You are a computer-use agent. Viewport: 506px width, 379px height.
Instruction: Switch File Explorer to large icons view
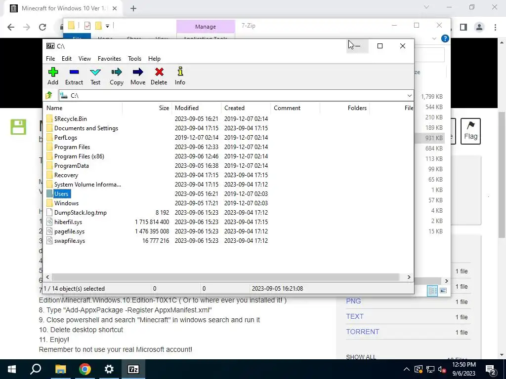point(443,291)
